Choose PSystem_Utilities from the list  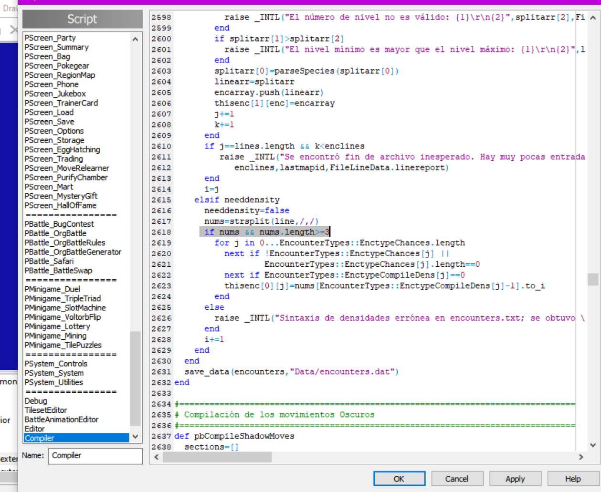point(53,382)
